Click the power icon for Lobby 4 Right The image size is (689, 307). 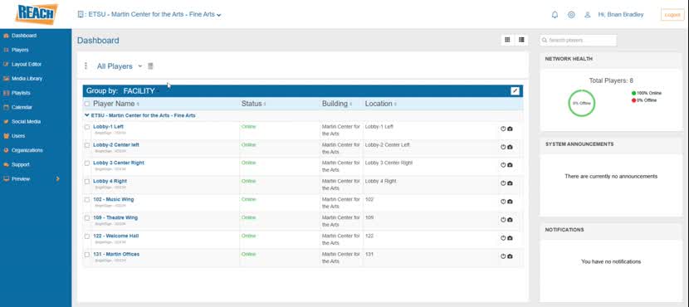(503, 183)
